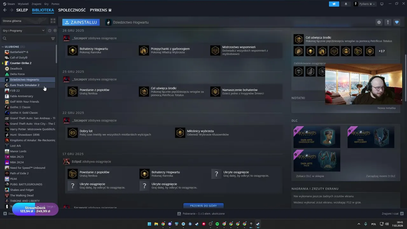This screenshot has width=407, height=229.
Task: Enter Big Picture mode monitor icon
Action: coord(382,4)
